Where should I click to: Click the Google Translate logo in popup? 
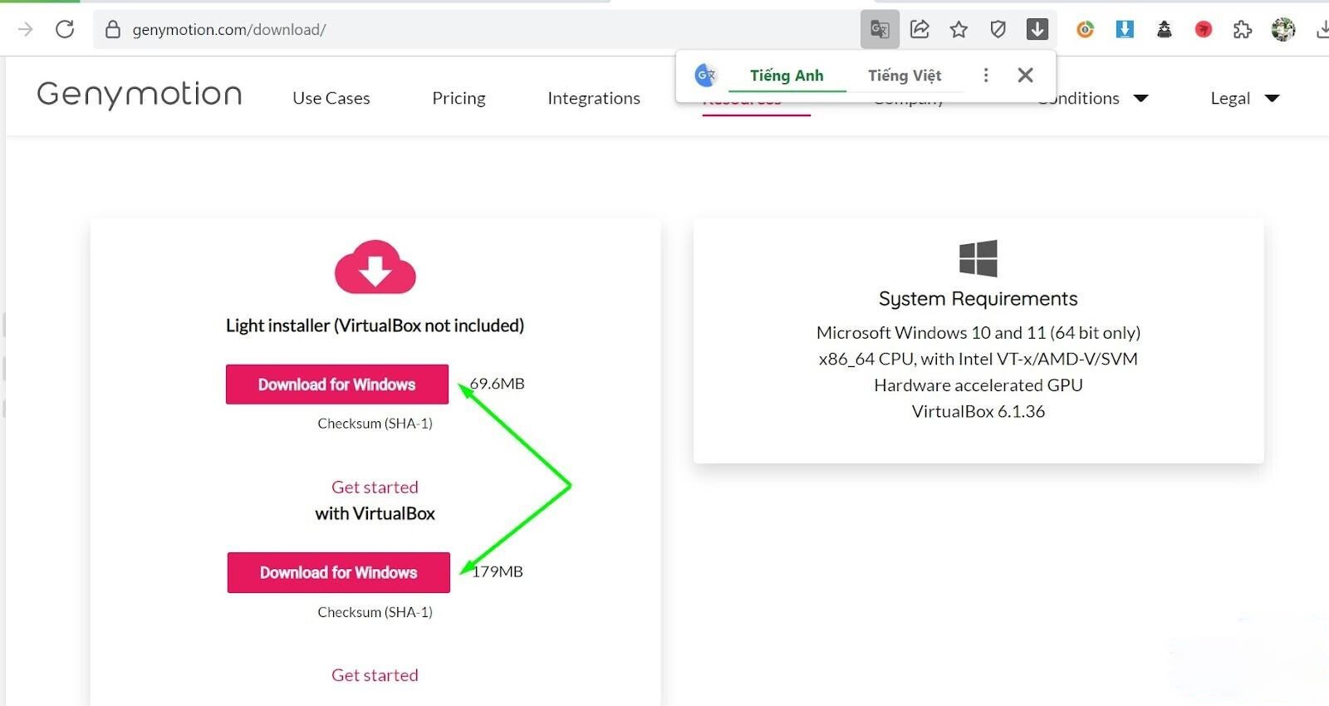pyautogui.click(x=705, y=76)
